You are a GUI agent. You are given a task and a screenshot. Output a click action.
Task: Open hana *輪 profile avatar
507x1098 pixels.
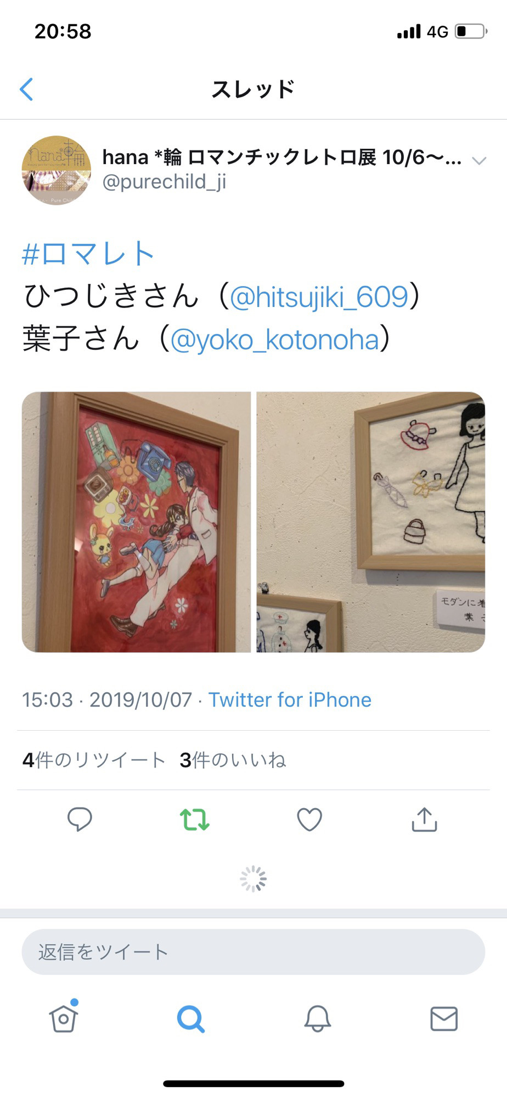(x=56, y=170)
